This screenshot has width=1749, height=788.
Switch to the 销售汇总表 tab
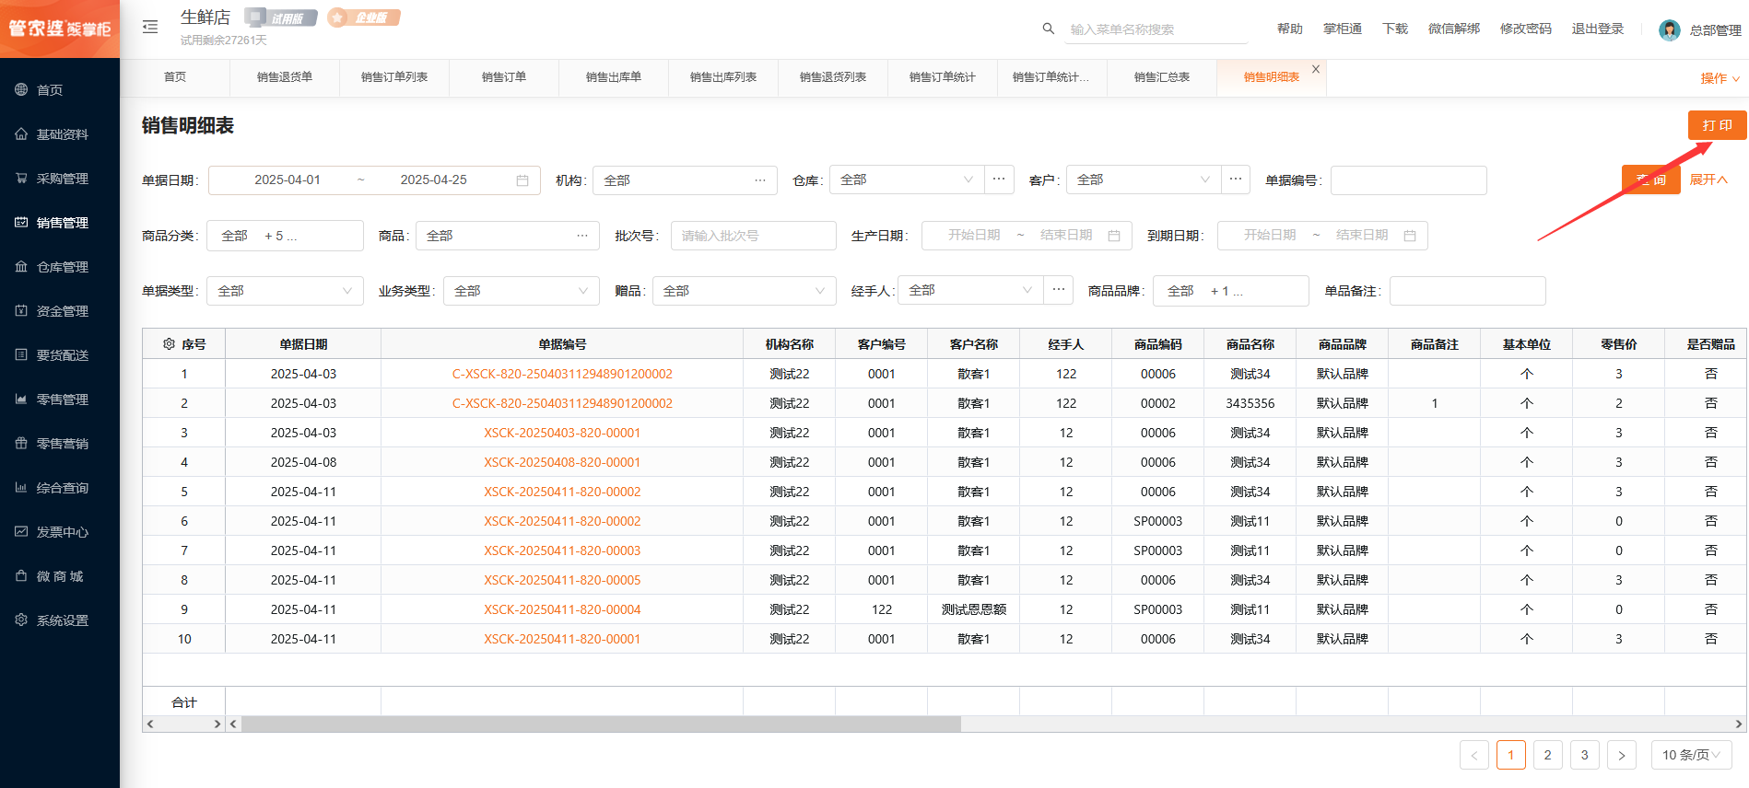pos(1161,77)
